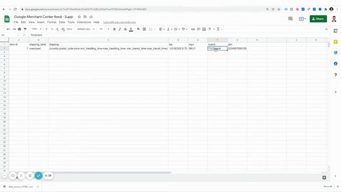This screenshot has height=192, width=341.
Task: Open text rotation dropdown
Action: click(185, 29)
